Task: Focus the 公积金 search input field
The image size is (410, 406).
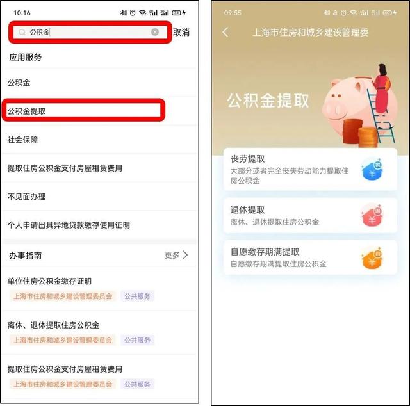Action: click(90, 32)
